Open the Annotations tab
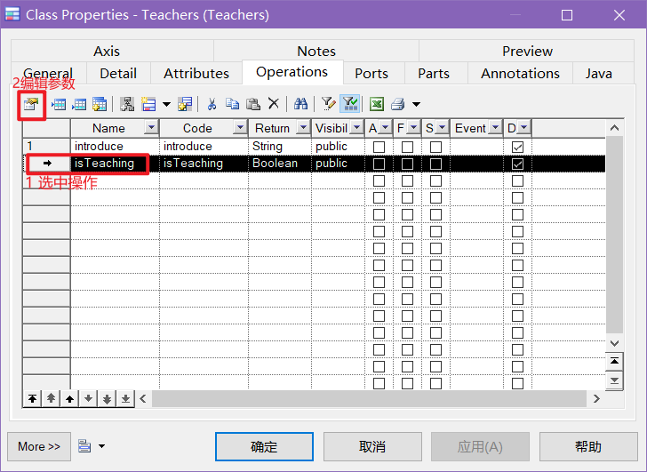This screenshot has height=472, width=647. coord(520,74)
